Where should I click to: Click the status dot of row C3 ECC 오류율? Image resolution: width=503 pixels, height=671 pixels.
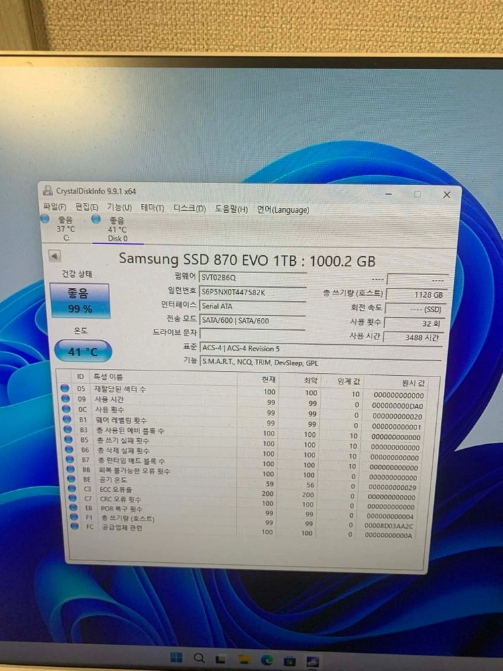point(72,488)
